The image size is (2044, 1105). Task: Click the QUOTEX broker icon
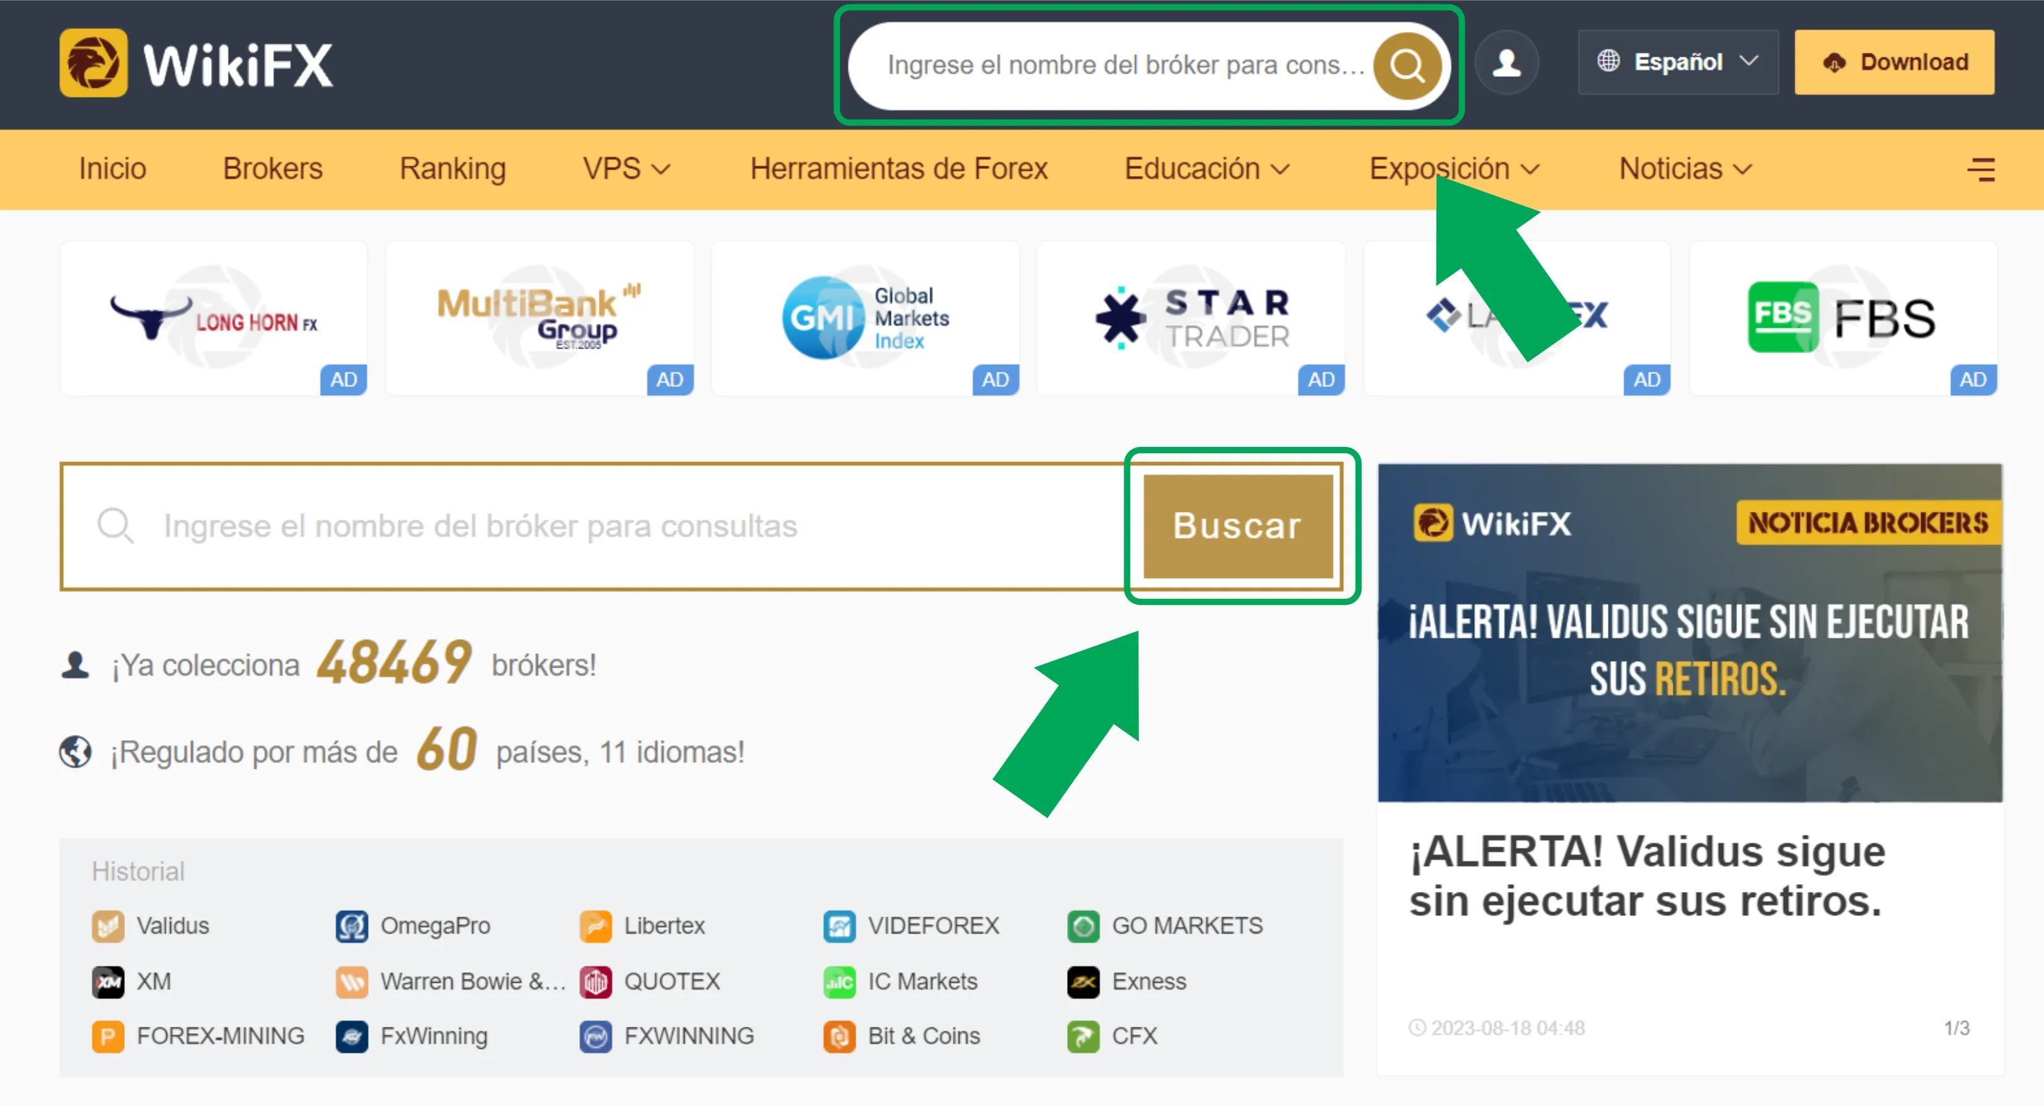pyautogui.click(x=595, y=982)
